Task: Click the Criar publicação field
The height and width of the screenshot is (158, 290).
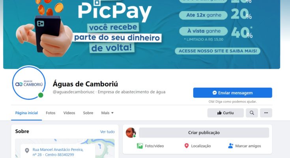Action: 204,133
